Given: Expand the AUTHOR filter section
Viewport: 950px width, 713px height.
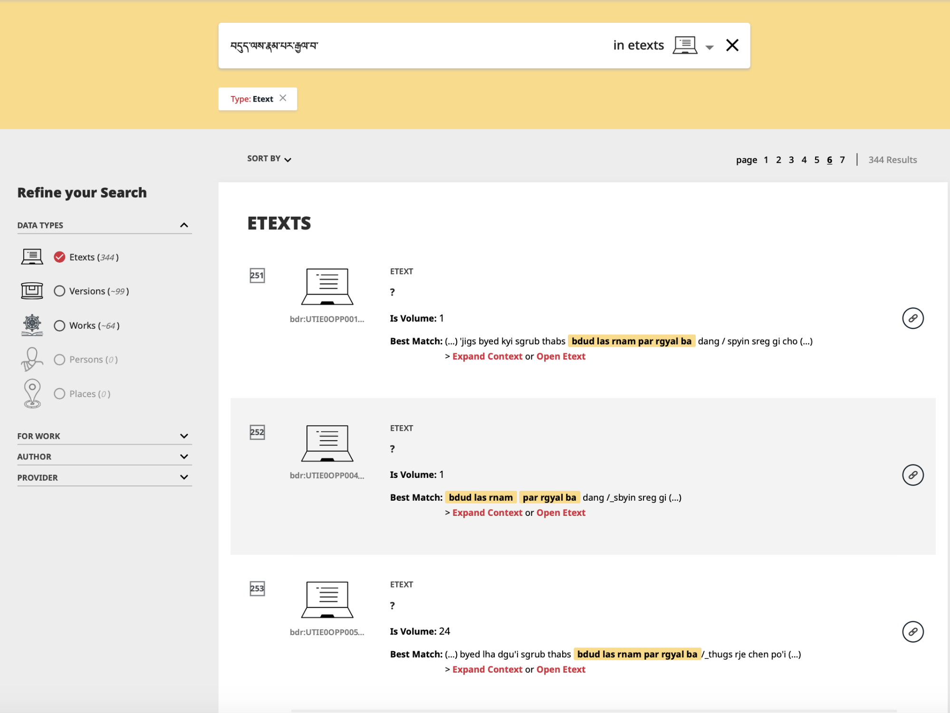Looking at the screenshot, I should [184, 456].
